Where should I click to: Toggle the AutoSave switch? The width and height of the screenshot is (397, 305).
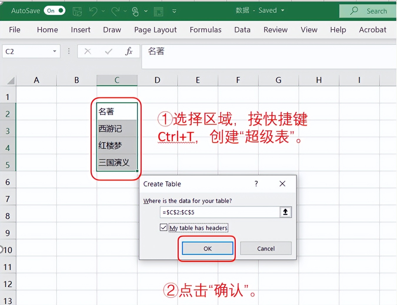pos(54,11)
